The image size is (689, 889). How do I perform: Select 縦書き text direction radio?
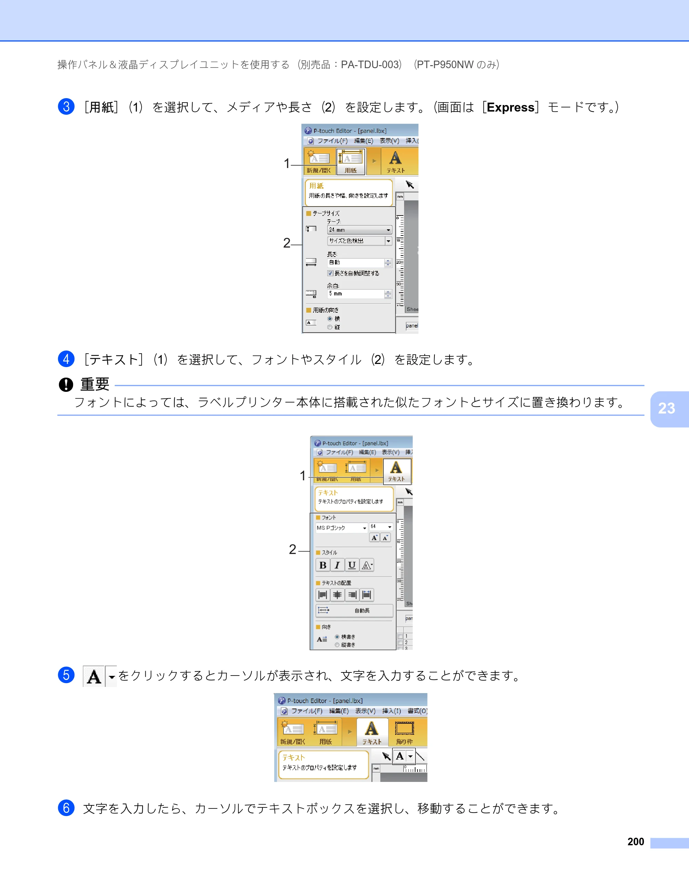tap(337, 645)
